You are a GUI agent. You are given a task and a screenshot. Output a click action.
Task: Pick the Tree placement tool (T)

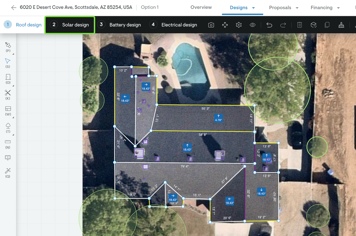tap(8, 125)
